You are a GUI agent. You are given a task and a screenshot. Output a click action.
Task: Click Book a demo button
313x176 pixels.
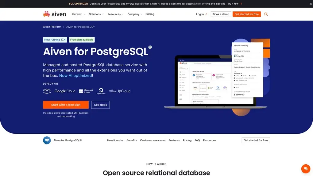pos(221,14)
